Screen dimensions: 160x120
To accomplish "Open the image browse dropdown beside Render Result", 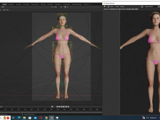I will click(143, 7).
